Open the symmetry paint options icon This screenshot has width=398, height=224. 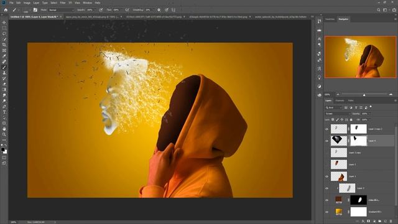174,10
